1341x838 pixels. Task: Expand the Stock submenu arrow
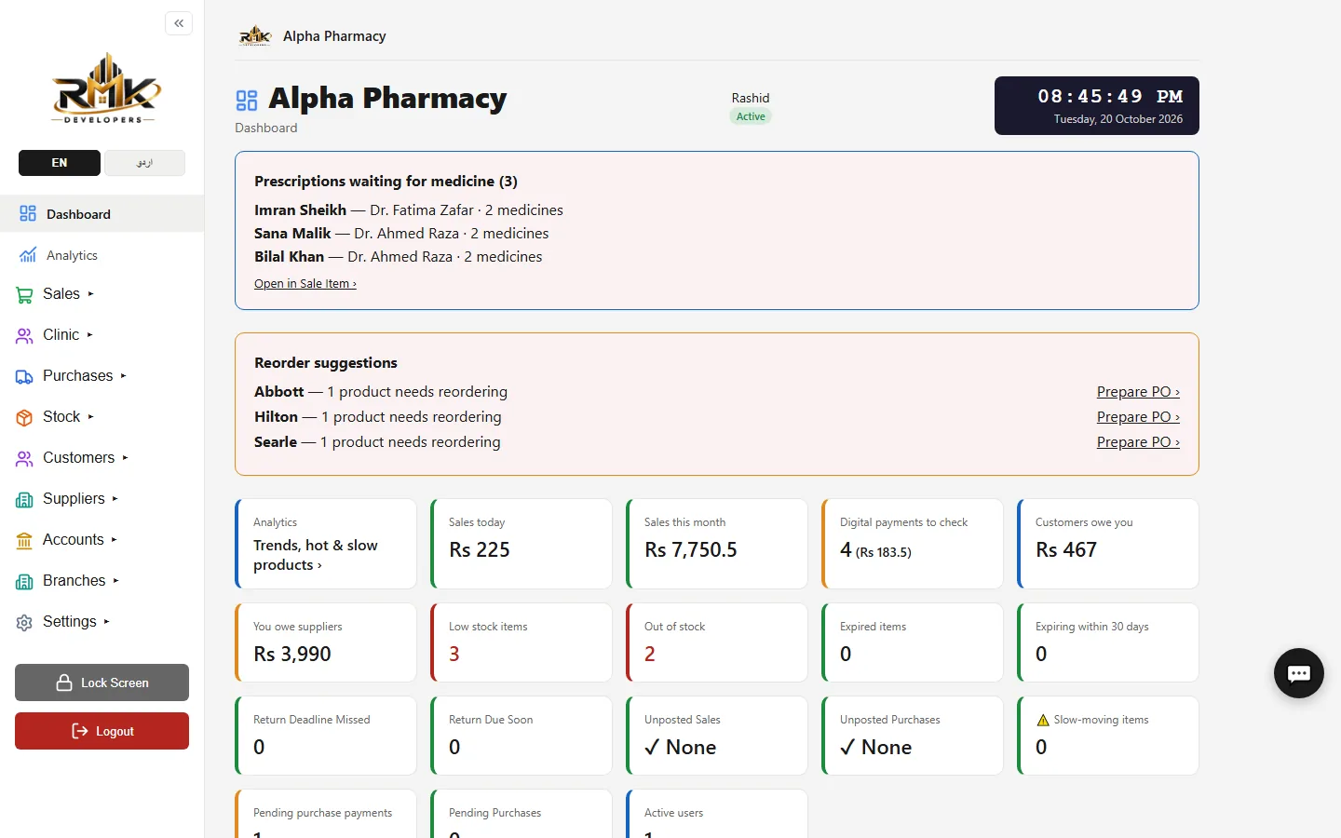coord(90,417)
